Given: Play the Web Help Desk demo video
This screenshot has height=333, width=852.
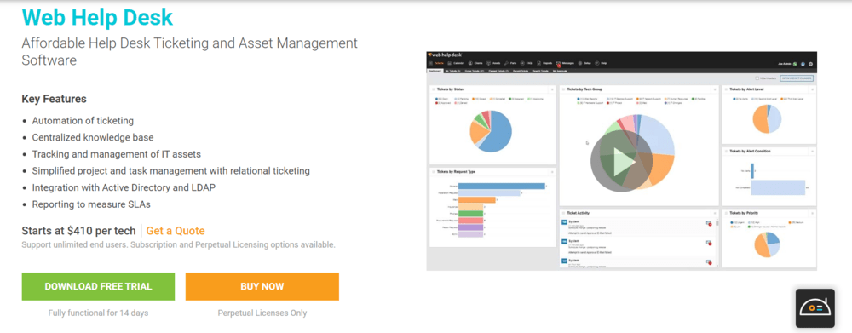Looking at the screenshot, I should pyautogui.click(x=621, y=162).
